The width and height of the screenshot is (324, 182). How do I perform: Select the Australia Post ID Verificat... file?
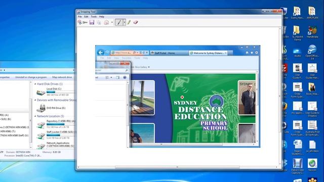312,128
